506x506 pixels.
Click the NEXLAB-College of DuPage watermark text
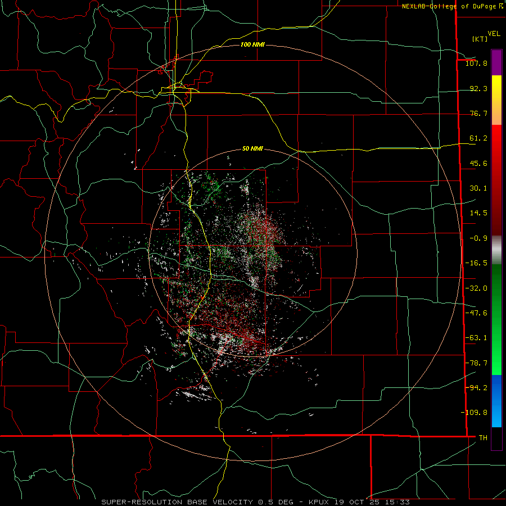pyautogui.click(x=453, y=6)
